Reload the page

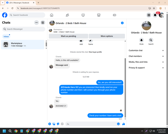click(x=12, y=8)
